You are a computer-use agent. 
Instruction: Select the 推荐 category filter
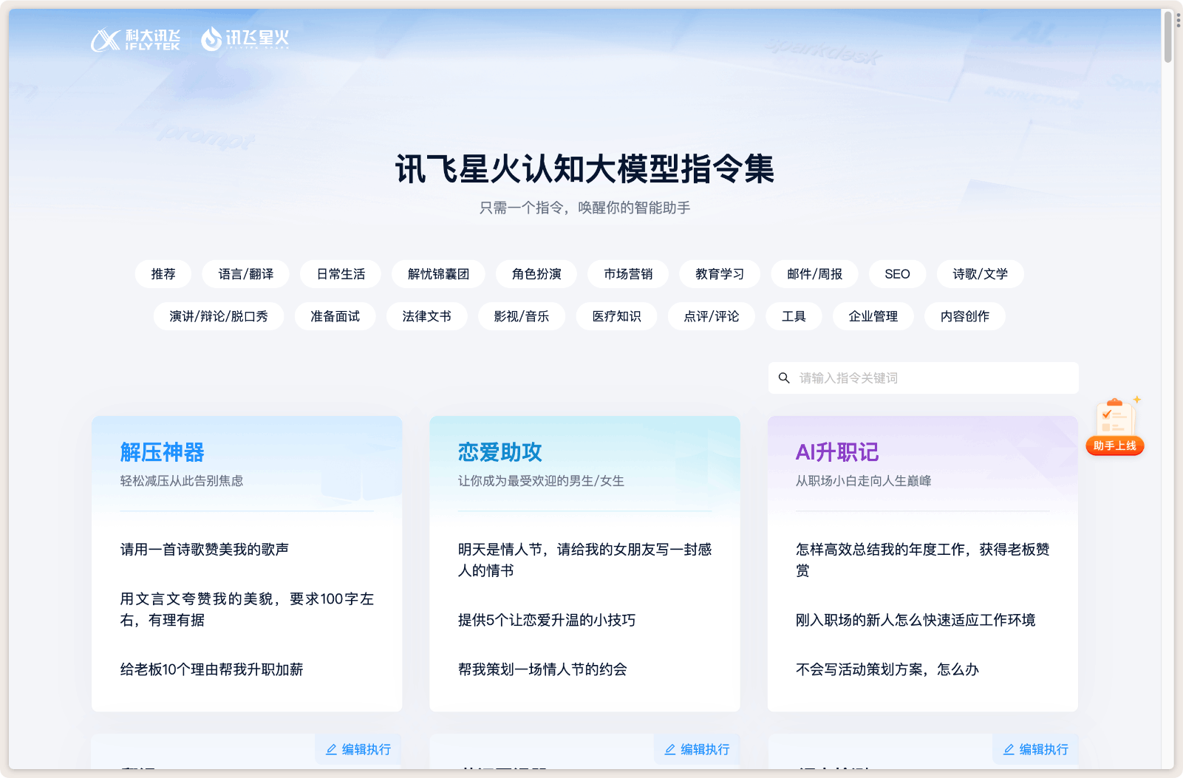coord(163,274)
